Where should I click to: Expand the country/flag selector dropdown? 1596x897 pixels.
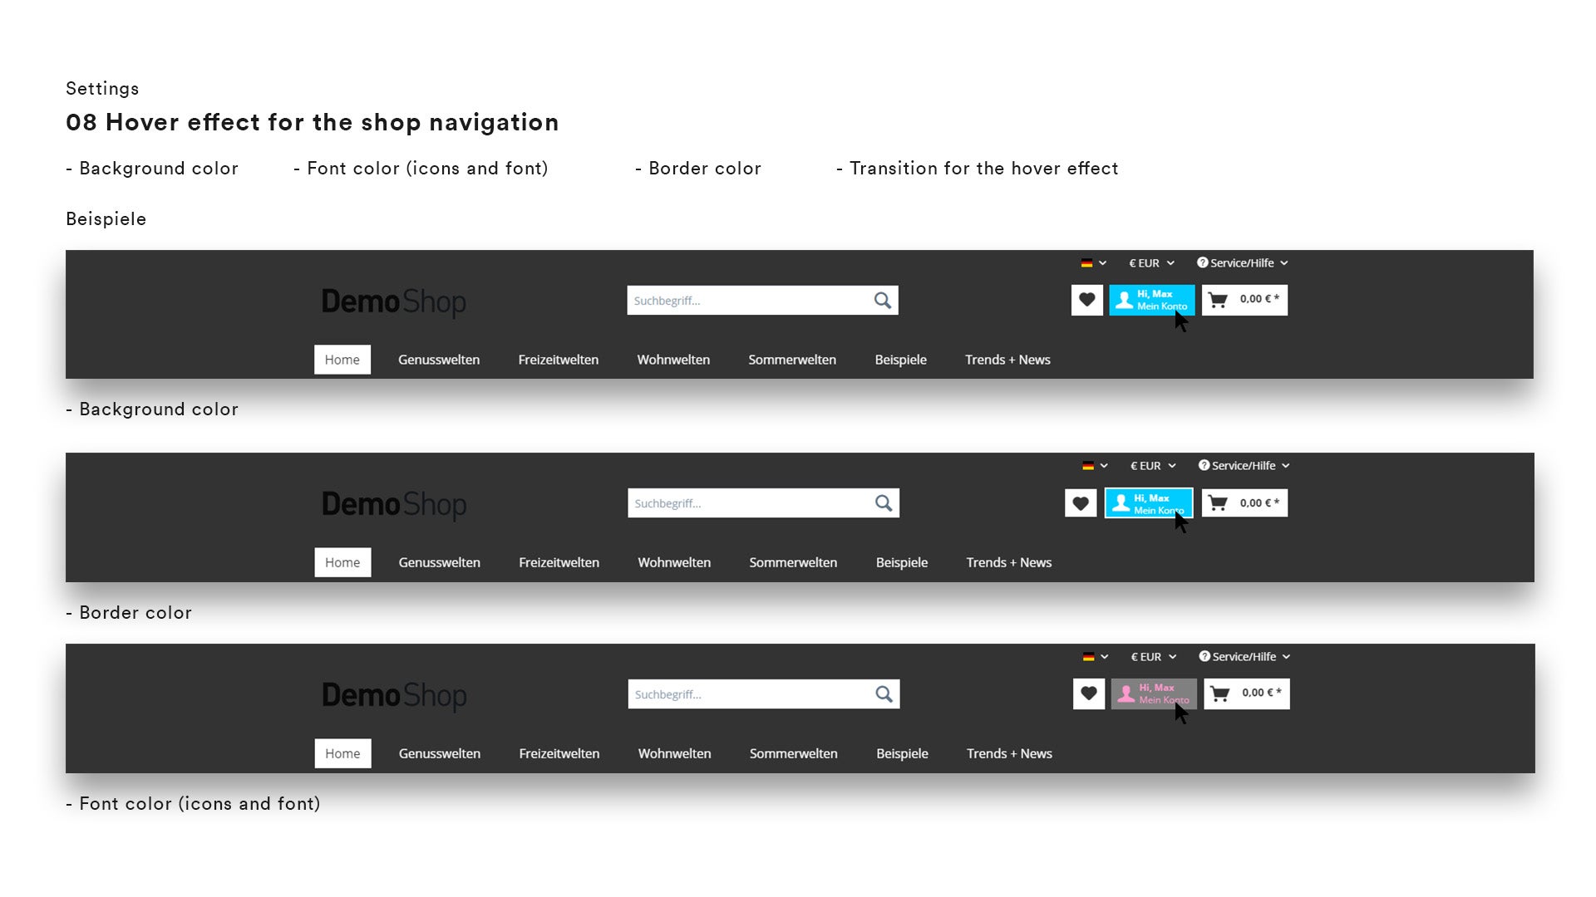tap(1093, 262)
